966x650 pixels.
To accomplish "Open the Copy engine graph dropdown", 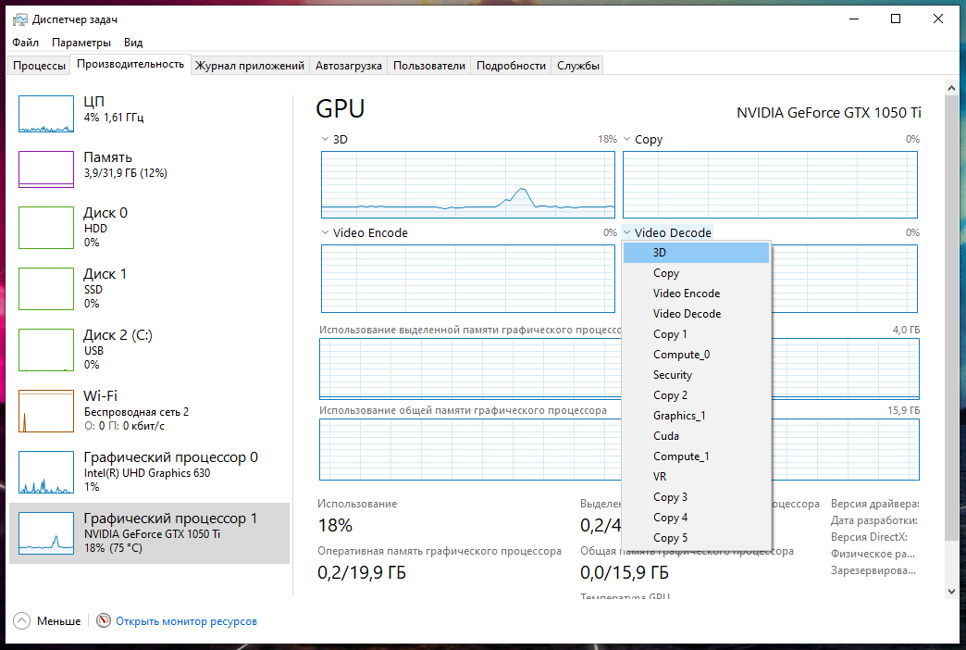I will point(626,140).
